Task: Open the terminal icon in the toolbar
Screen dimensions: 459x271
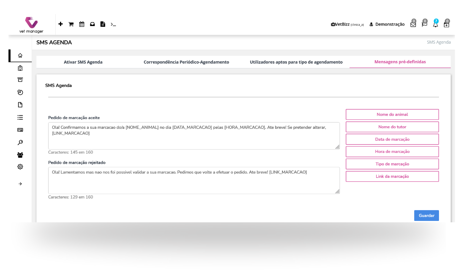Action: (x=113, y=24)
